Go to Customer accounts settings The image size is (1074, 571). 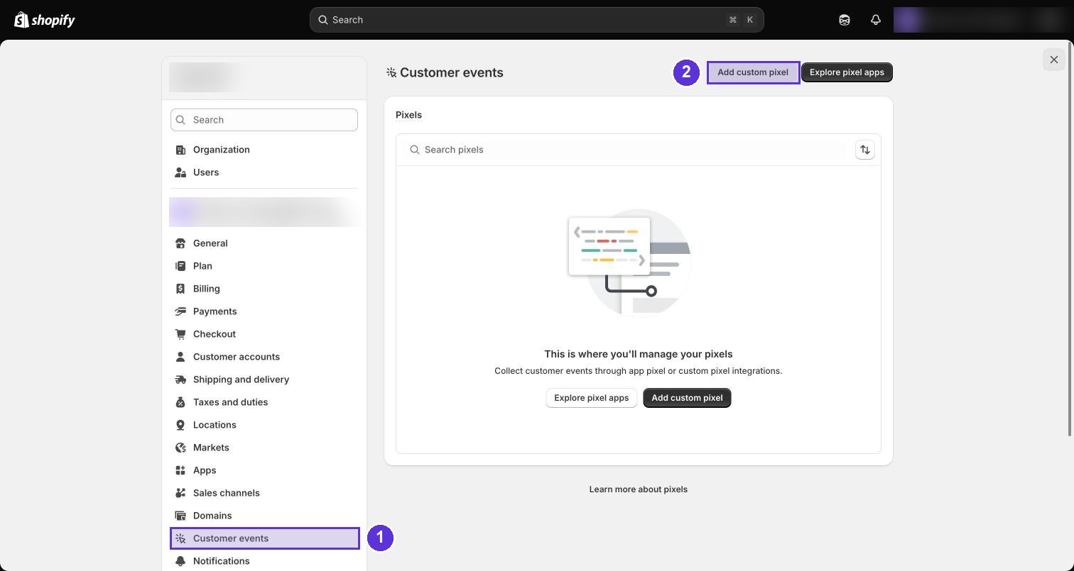tap(264, 357)
